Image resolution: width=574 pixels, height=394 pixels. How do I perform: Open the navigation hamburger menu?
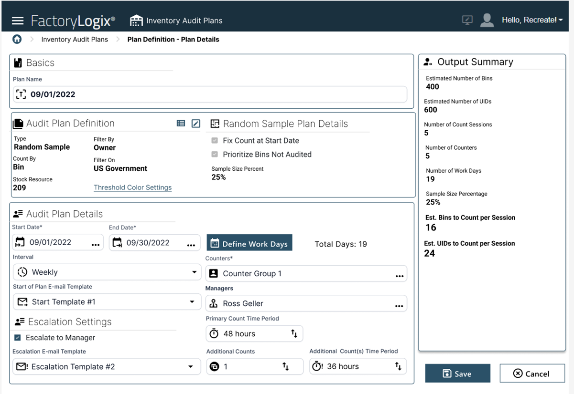point(17,20)
